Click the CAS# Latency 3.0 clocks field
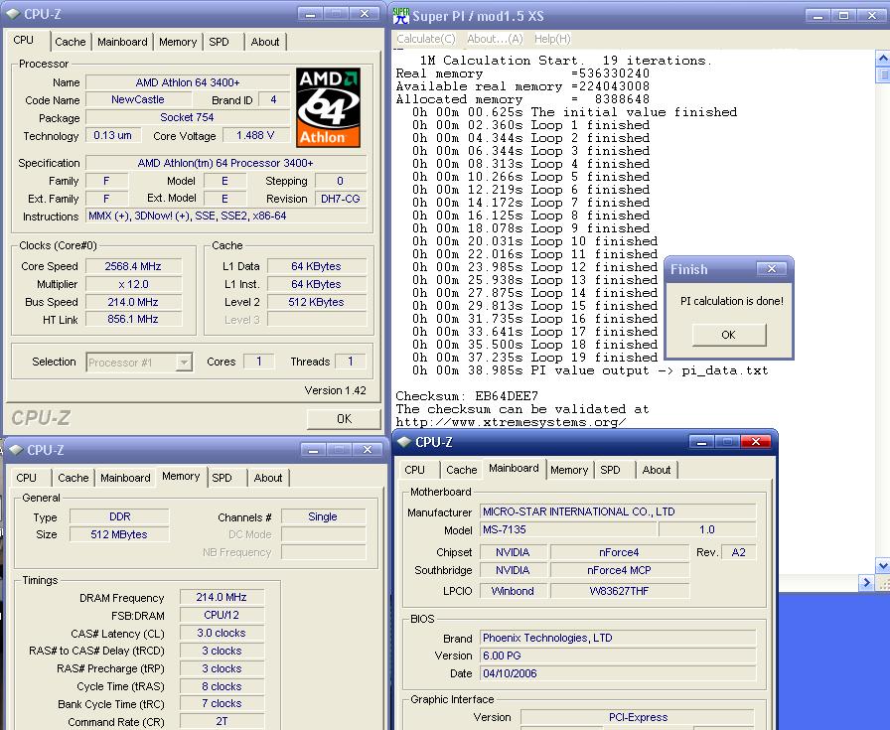The height and width of the screenshot is (730, 890). click(x=222, y=633)
